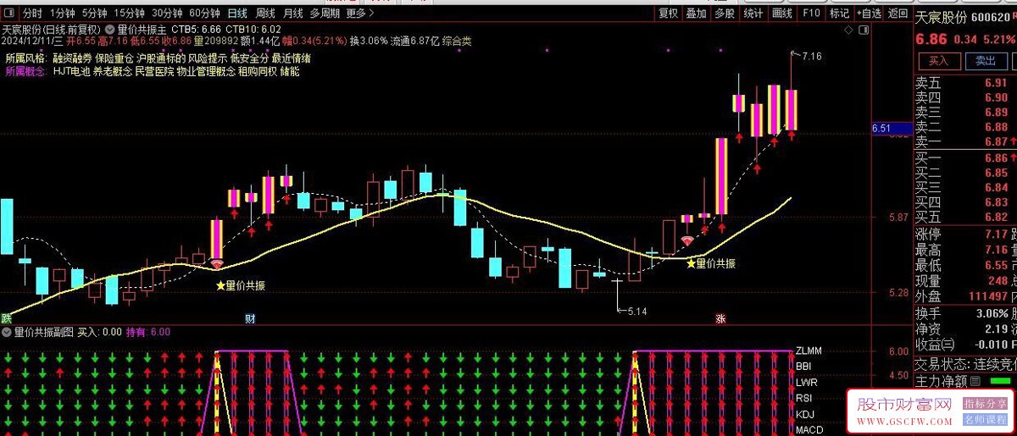Image resolution: width=1017 pixels, height=436 pixels.
Task: Click the blue 卖出 sell button
Action: coord(986,61)
